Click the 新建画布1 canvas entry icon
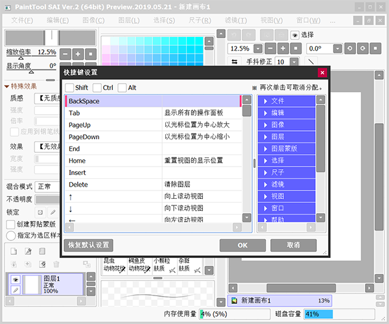This screenshot has height=324, width=389. tap(233, 301)
